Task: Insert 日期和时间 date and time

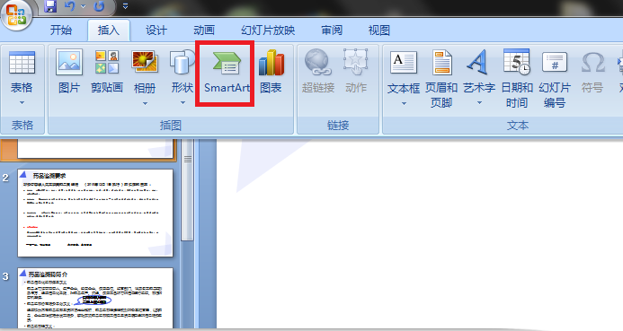Action: (x=517, y=78)
